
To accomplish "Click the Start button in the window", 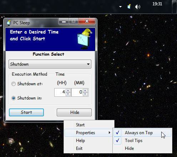I will click(x=26, y=112).
